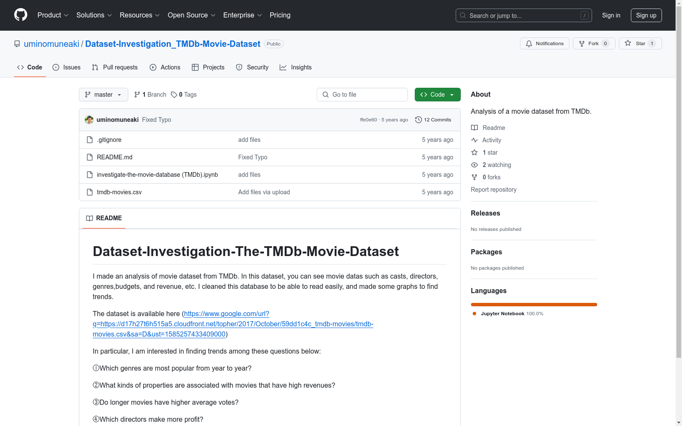Click the Search or jump to field
682x426 pixels.
(x=524, y=15)
